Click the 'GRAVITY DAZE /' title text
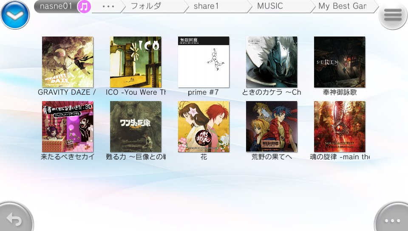Viewport: 408px width, 231px height. (67, 92)
